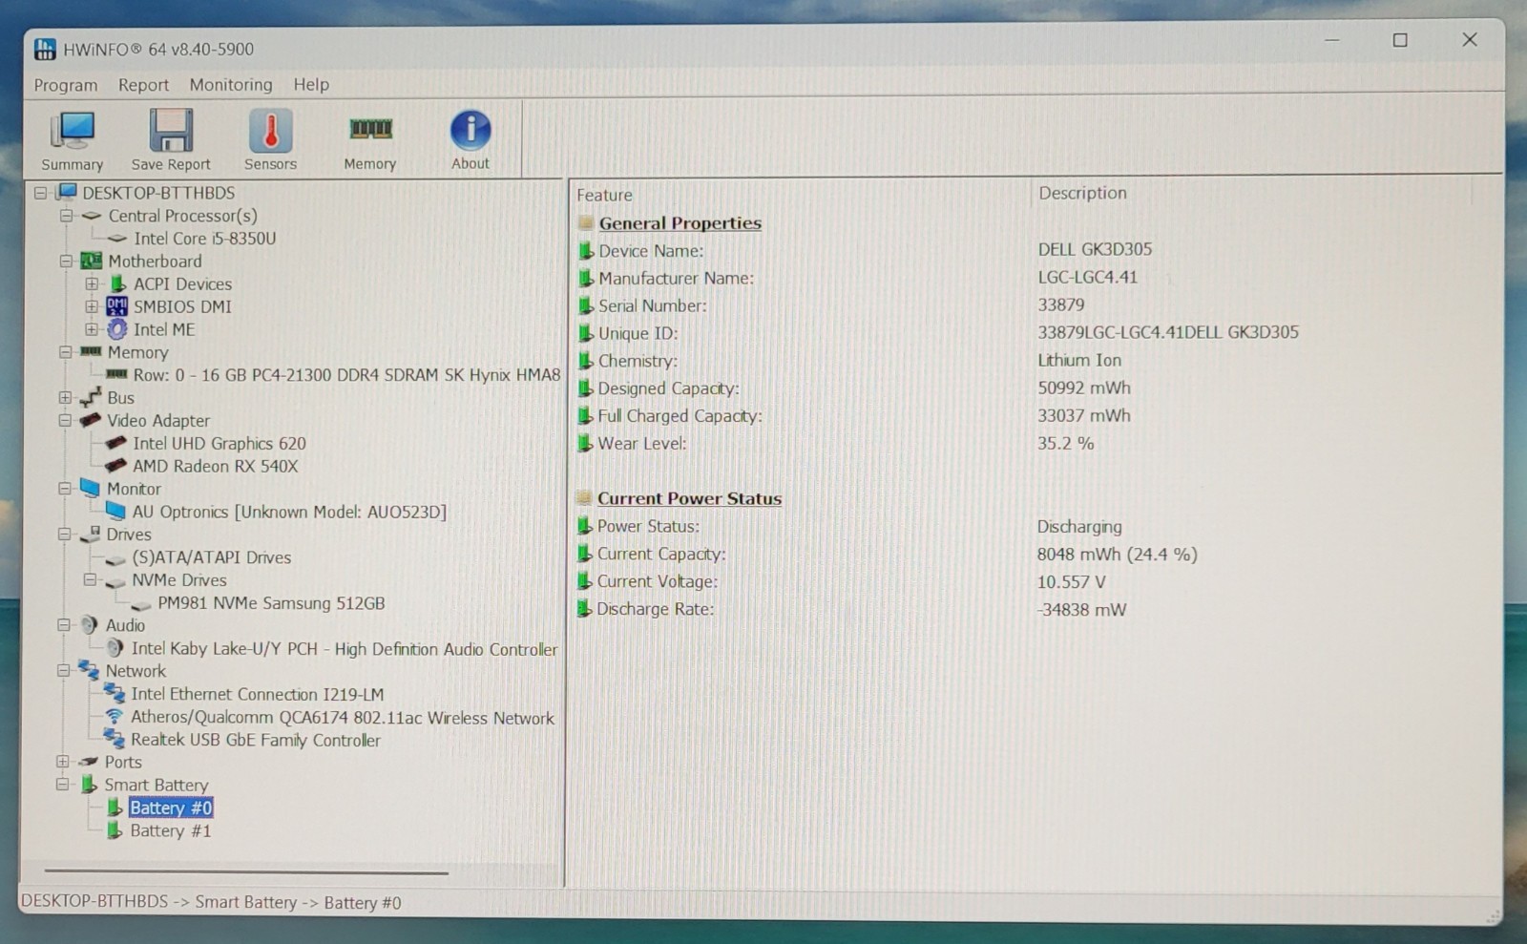The height and width of the screenshot is (944, 1527).
Task: Select (S)ATA/ATAPI Drives item
Action: pos(212,557)
